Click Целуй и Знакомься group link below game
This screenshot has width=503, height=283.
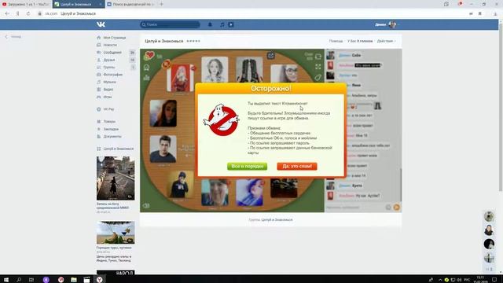point(277,220)
